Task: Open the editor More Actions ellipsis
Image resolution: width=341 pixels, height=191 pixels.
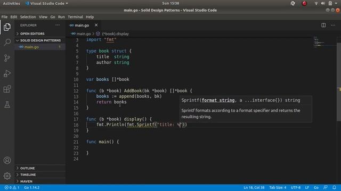Action: click(x=333, y=25)
